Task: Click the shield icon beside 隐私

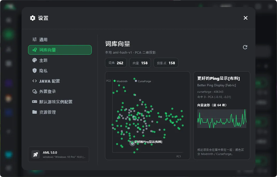Action: pyautogui.click(x=35, y=70)
